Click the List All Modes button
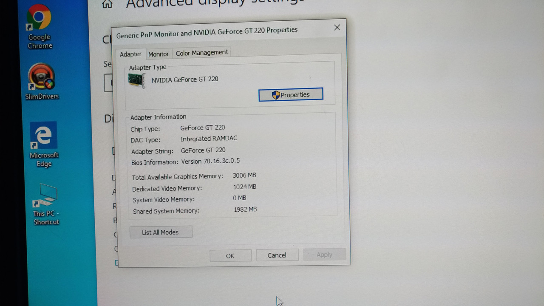 click(x=161, y=232)
